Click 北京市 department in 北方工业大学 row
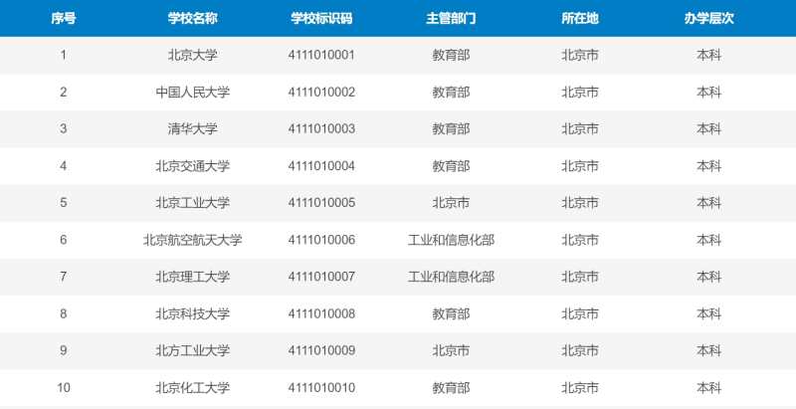Image resolution: width=796 pixels, height=409 pixels. 451,350
